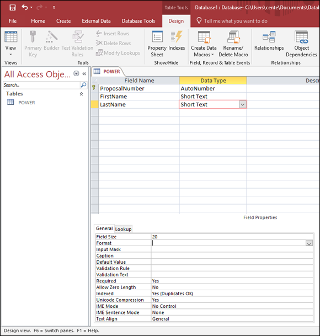Open the File tab

point(13,21)
